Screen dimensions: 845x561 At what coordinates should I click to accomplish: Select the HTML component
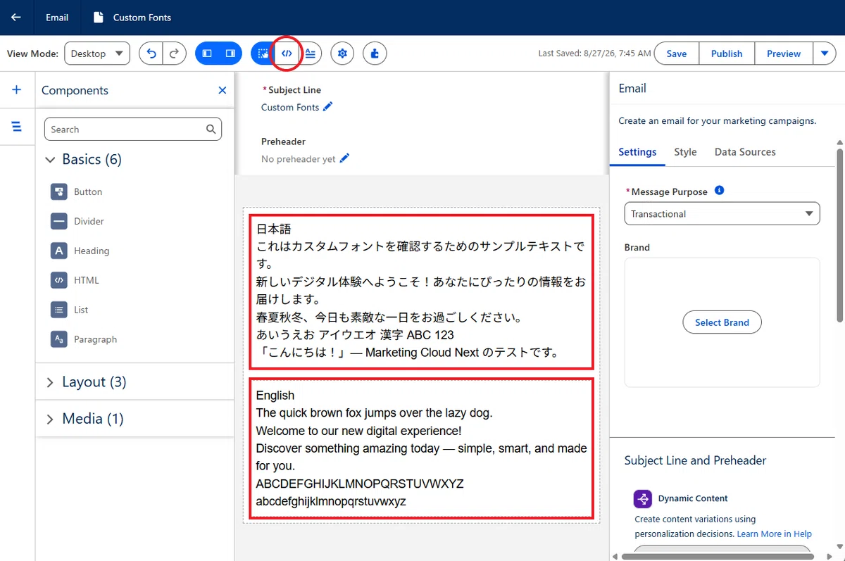point(75,281)
